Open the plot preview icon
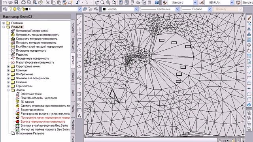The image size is (253, 142). [29, 2]
